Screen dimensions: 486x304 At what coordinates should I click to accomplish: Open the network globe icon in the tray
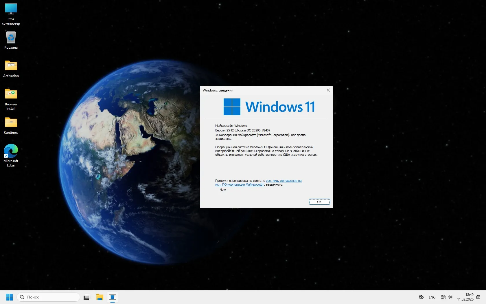coord(443,297)
